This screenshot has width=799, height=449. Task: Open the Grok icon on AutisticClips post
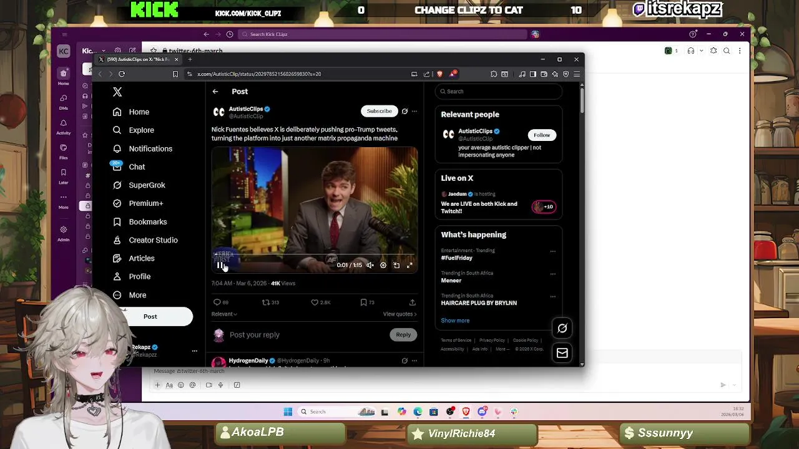[x=404, y=111]
